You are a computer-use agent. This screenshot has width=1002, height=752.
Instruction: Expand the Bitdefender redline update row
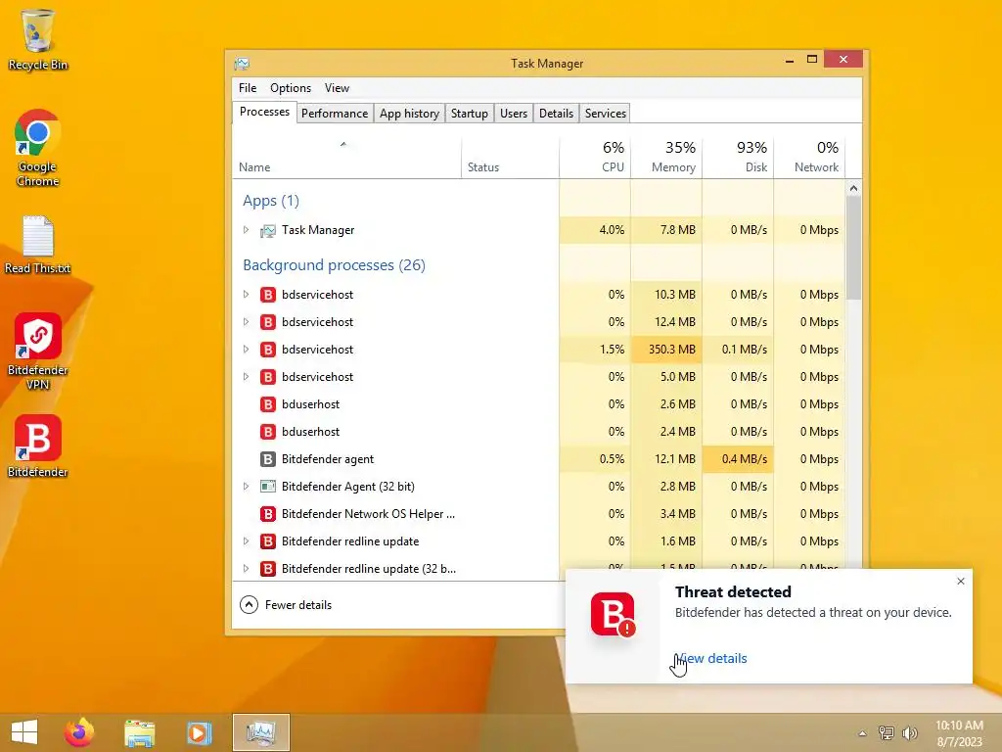[x=246, y=540]
